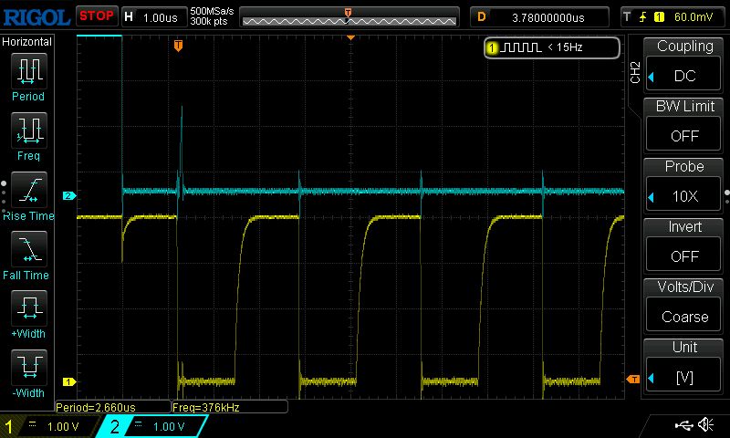Select the -Width measurement icon
This screenshot has width=730, height=438.
[x=29, y=367]
